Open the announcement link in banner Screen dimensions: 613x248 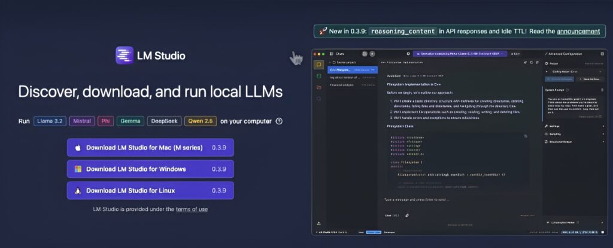[x=578, y=31]
